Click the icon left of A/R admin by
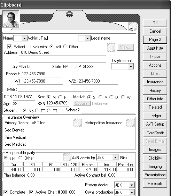Screen dimensions: 171x196 point(67,157)
